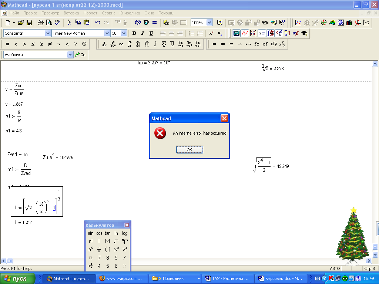
Task: Align text left
Action: coord(163,33)
